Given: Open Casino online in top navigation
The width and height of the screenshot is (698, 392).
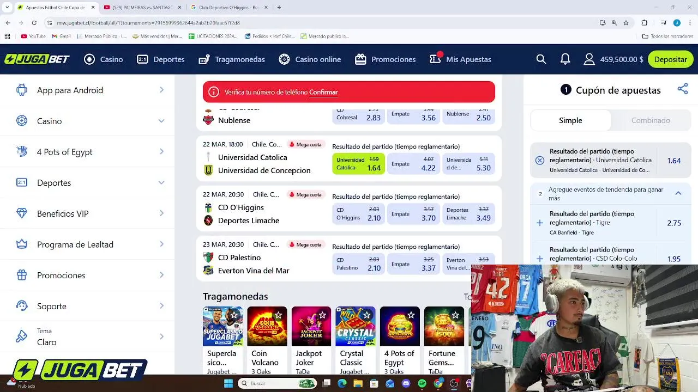Looking at the screenshot, I should [310, 59].
